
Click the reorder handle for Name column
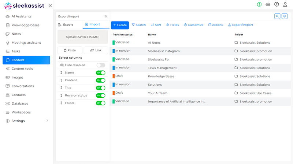[61, 73]
